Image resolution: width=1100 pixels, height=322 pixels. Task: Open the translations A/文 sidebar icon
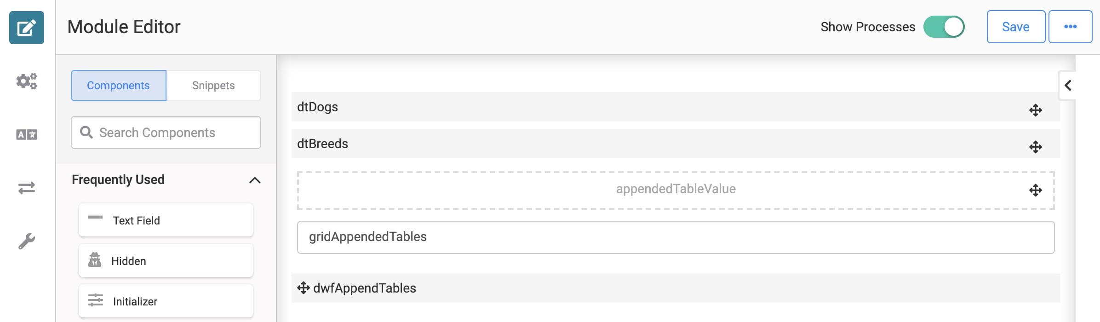pos(27,135)
